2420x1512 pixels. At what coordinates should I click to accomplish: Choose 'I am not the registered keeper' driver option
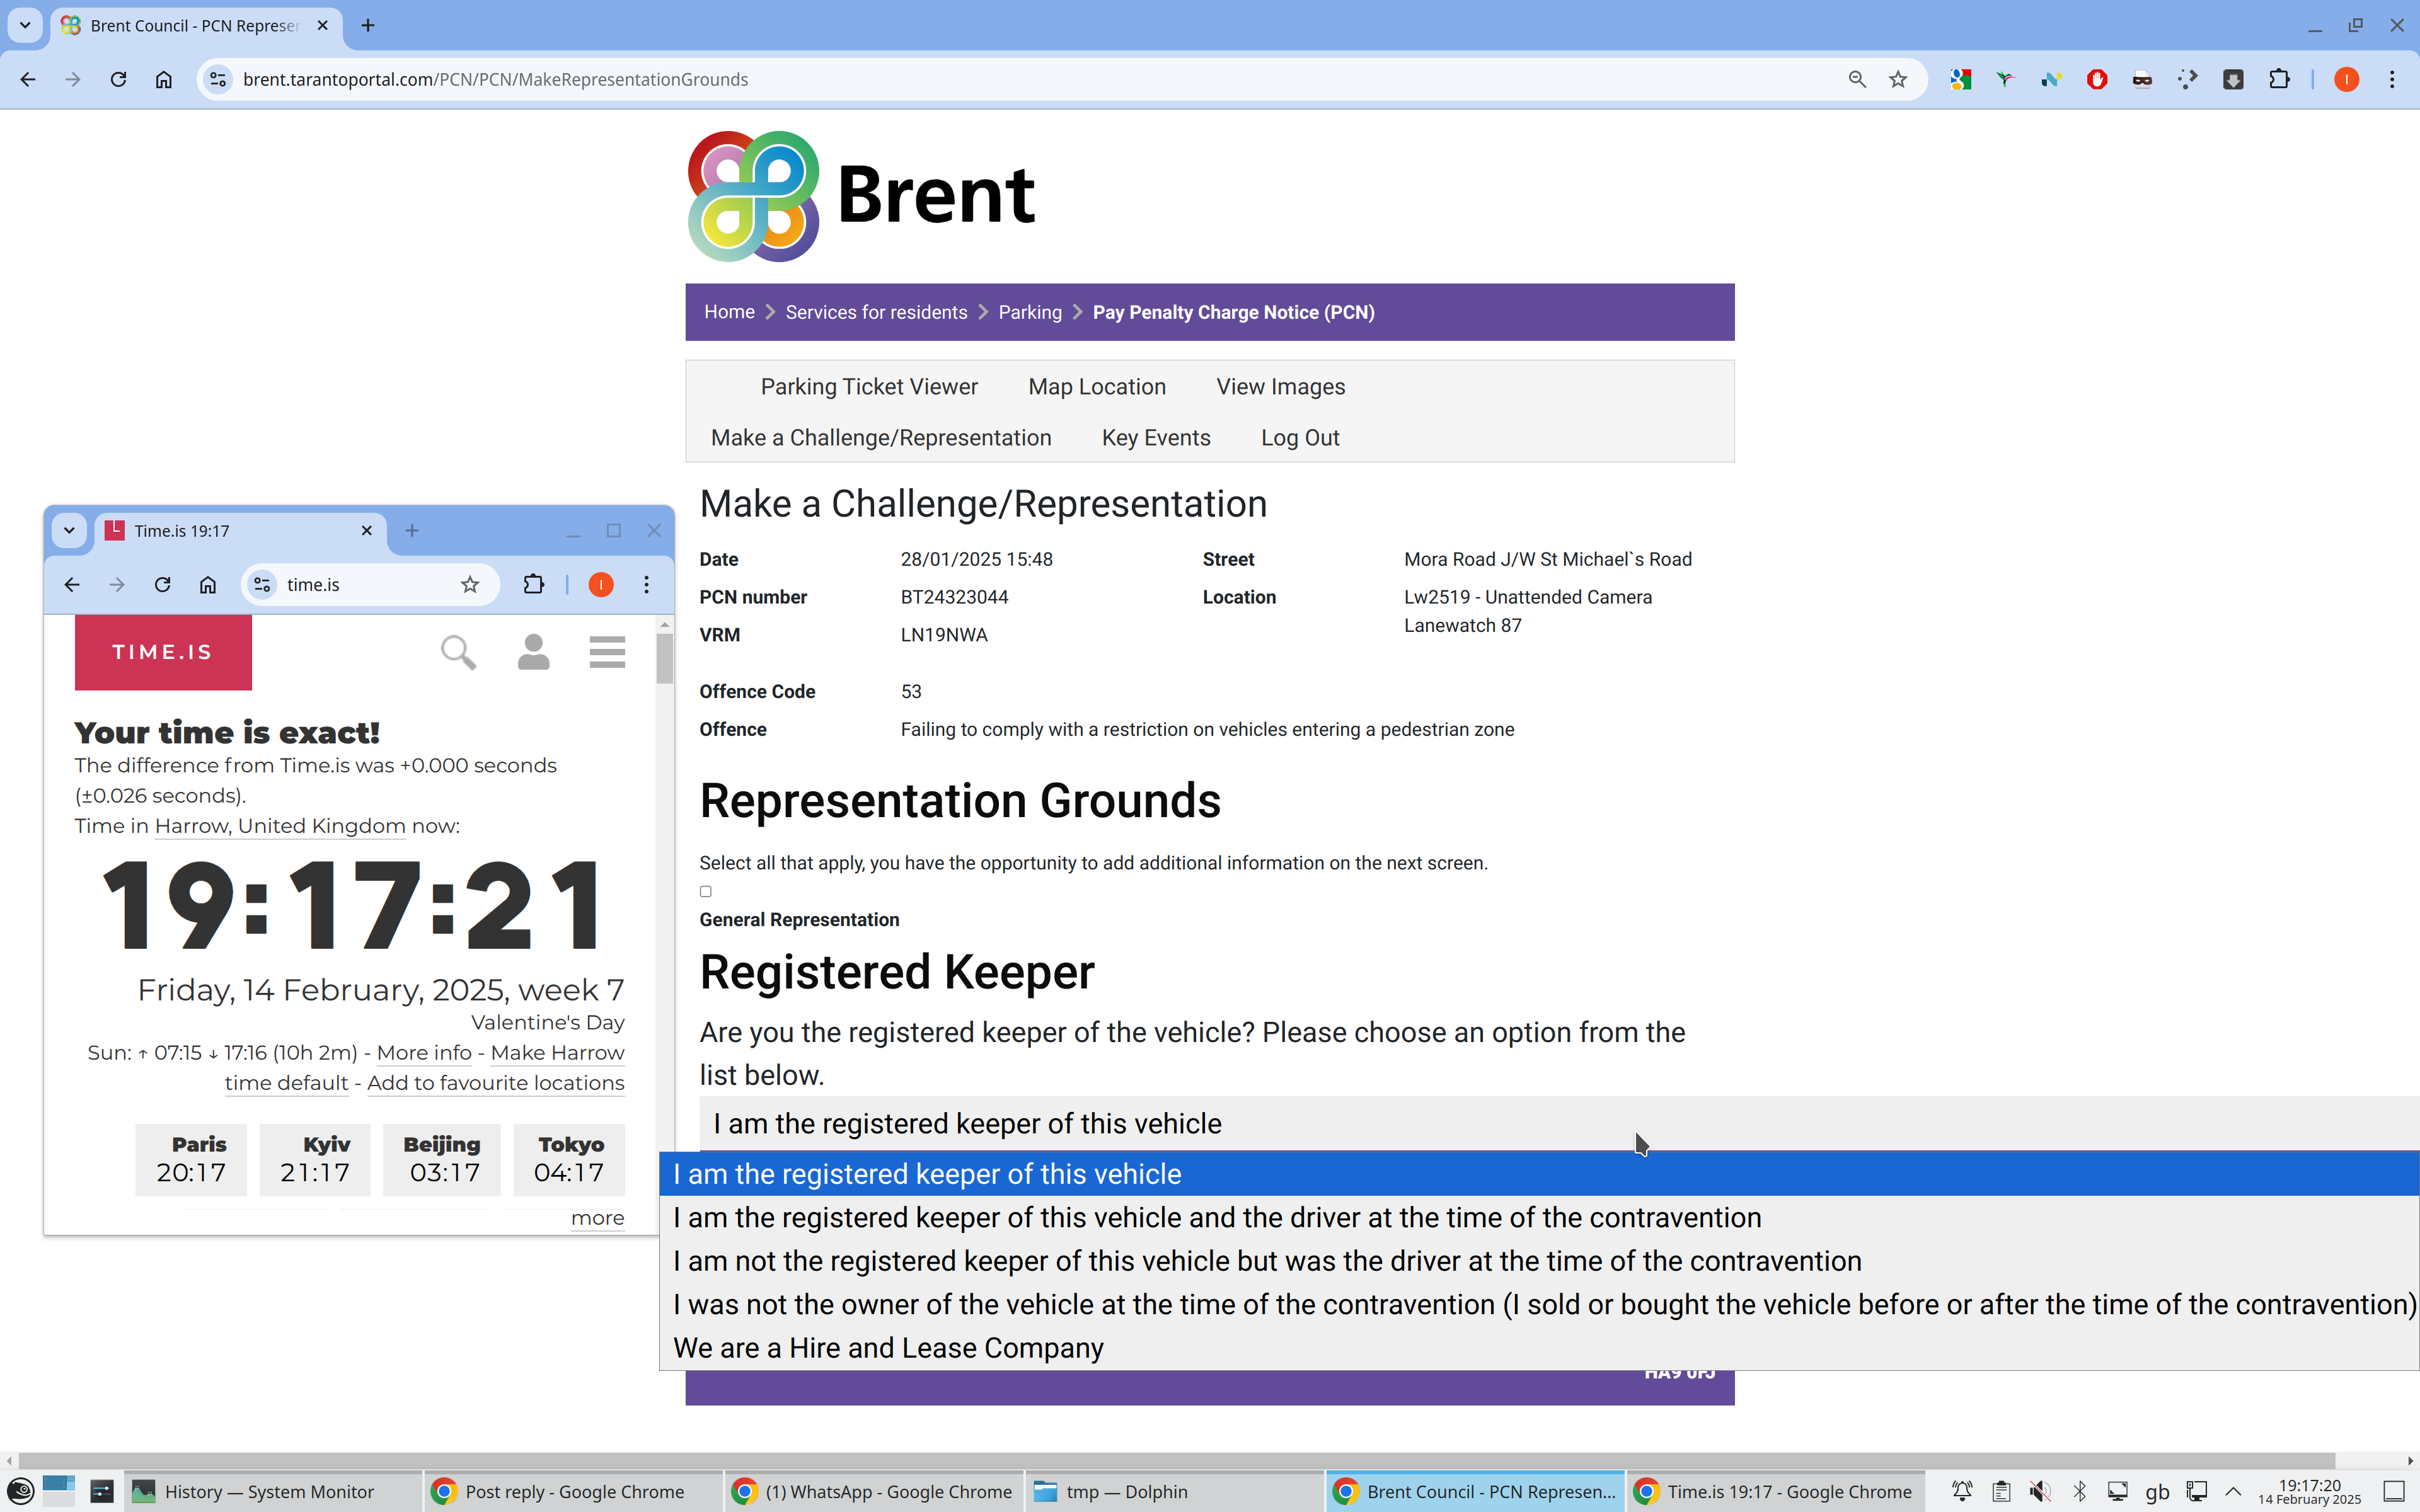coord(1267,1261)
